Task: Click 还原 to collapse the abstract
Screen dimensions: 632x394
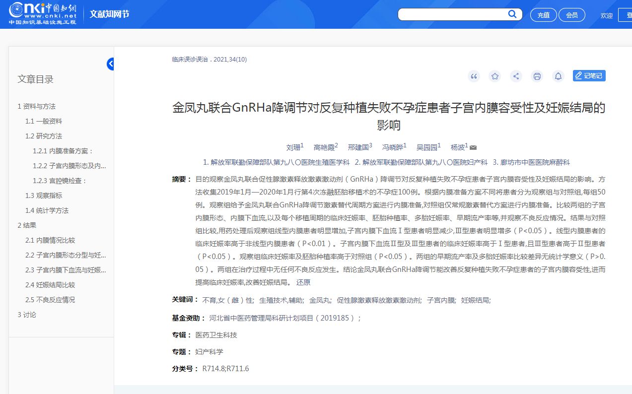Action: (x=303, y=282)
